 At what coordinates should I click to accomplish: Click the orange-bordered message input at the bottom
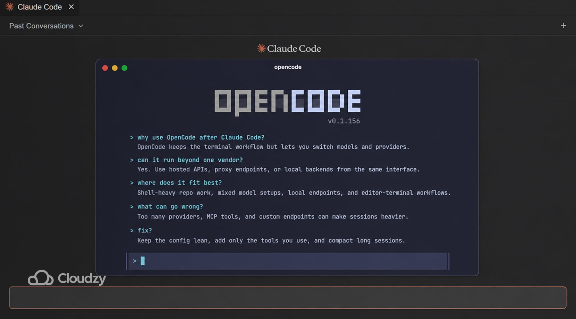(288, 298)
